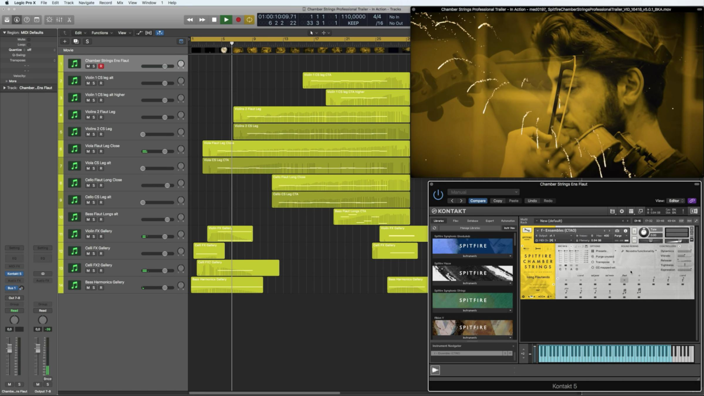The width and height of the screenshot is (704, 396).
Task: Open the Manual preset dropdown in the plugin window
Action: pos(483,192)
